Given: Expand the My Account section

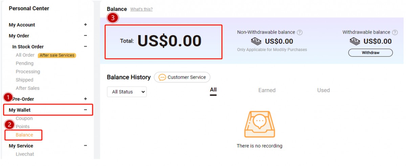Looking at the screenshot, I should (85, 25).
